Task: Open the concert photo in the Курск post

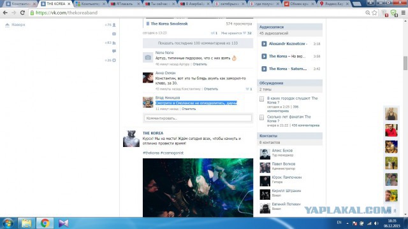Action: coord(198,188)
